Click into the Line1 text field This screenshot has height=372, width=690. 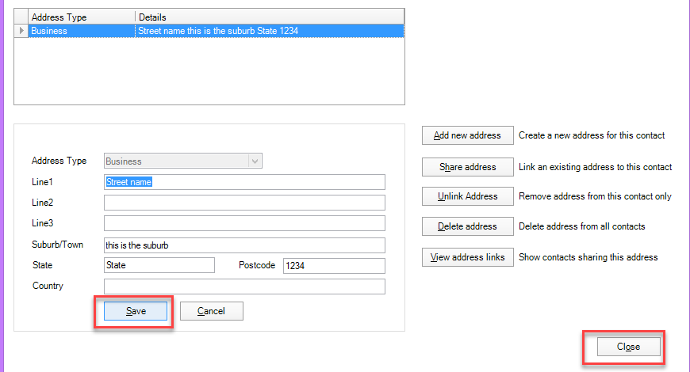pyautogui.click(x=244, y=182)
